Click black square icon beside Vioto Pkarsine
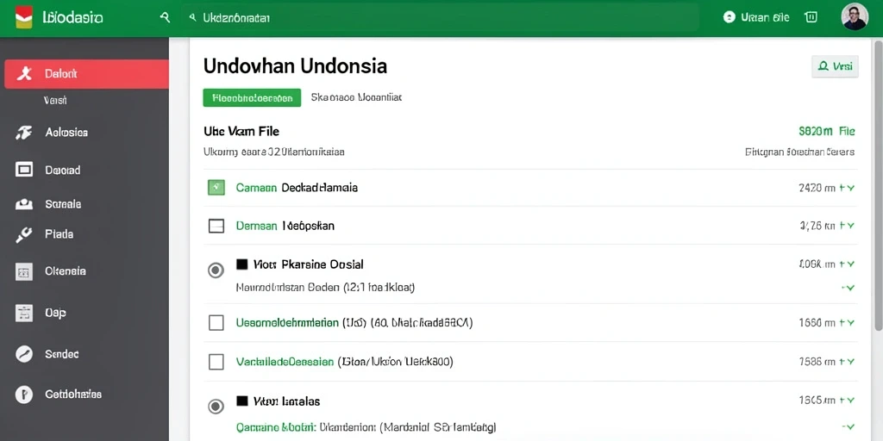Screen dimensions: 883x441 (242, 264)
